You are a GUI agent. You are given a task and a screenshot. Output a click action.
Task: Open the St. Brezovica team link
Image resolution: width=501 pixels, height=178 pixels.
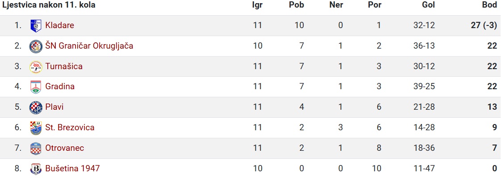pyautogui.click(x=70, y=128)
